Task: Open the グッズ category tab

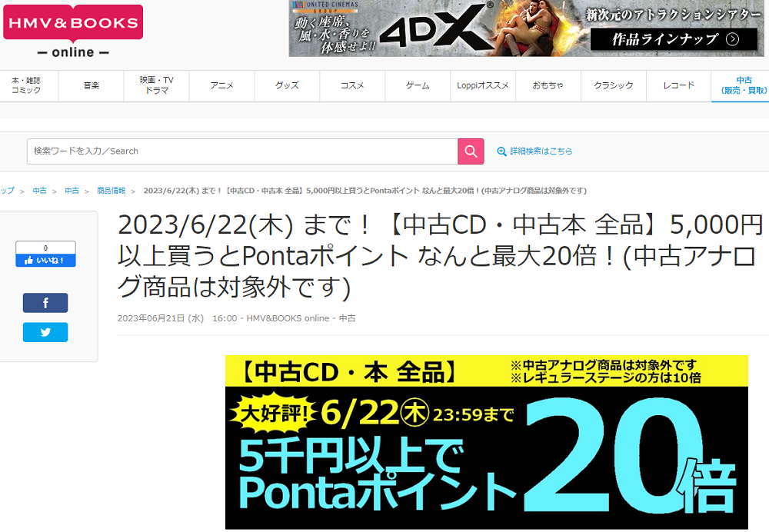Action: tap(287, 85)
